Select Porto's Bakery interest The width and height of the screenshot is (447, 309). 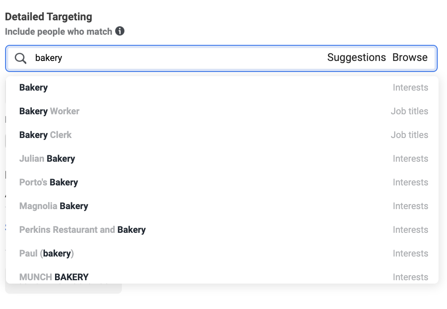pos(49,182)
